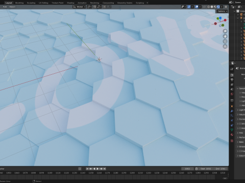245x183 pixels.
Task: Open the View Layer properties tab
Action: click(x=232, y=84)
